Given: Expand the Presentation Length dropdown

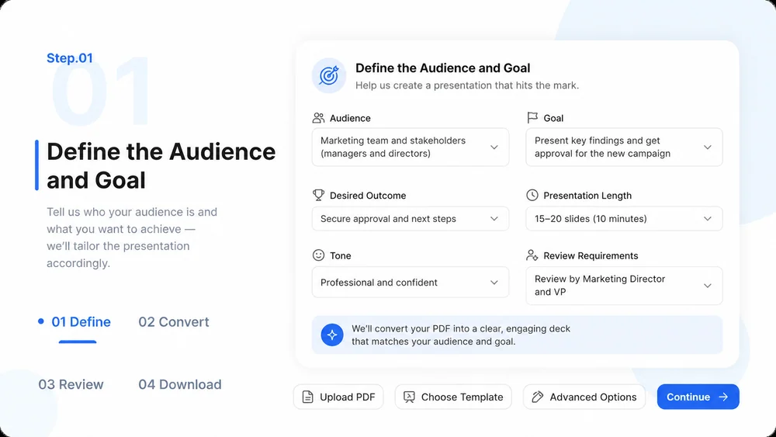Looking at the screenshot, I should click(624, 219).
